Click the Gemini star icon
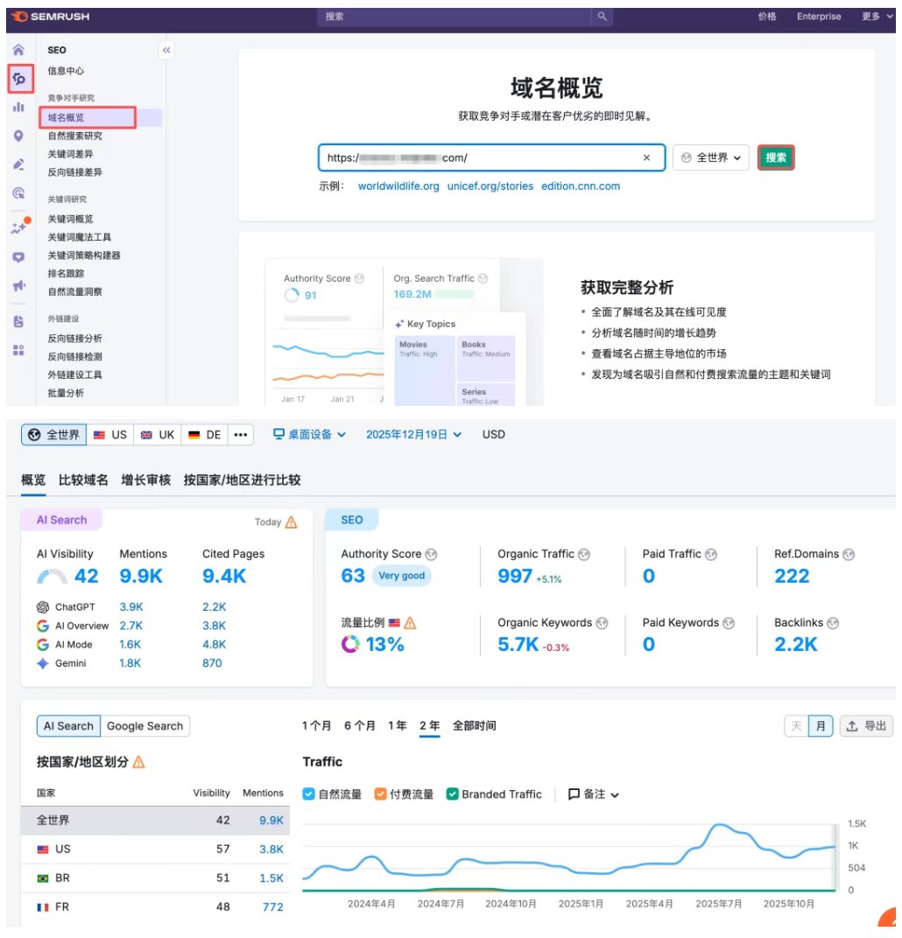The height and width of the screenshot is (938, 902). pos(43,663)
